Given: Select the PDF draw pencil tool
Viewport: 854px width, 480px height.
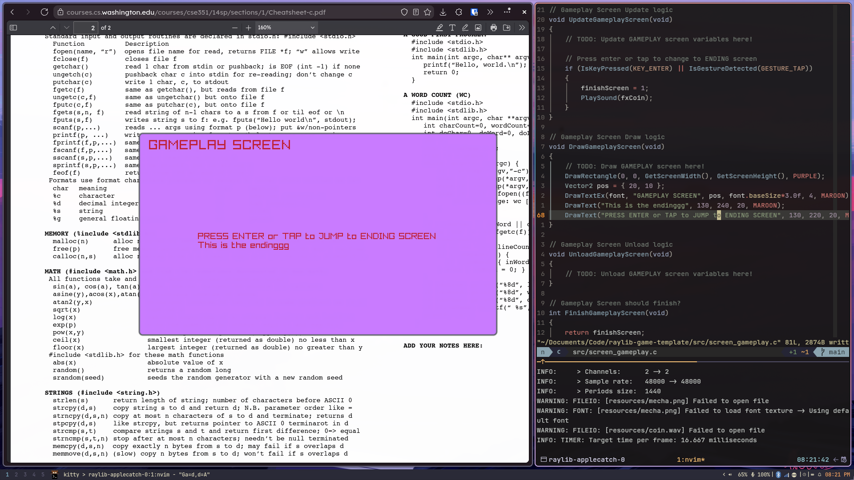Looking at the screenshot, I should coord(465,28).
